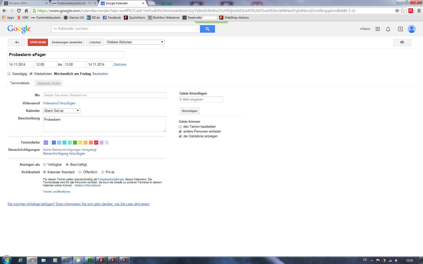Screen dimensions: 423x264
Task: Open the Weitere Aktionen dropdown
Action: 135,42
